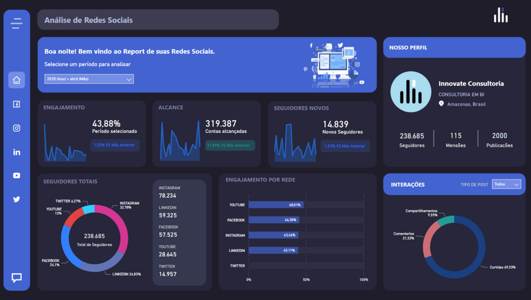Click the YouTube 48,01% engagement bar
This screenshot has width=531, height=300.
tap(276, 205)
